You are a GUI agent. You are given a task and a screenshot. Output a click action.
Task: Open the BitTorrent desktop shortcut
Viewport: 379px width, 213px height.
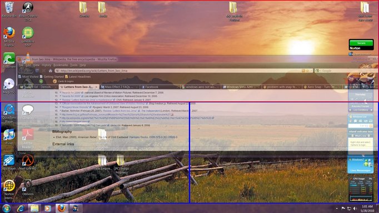click(9, 60)
